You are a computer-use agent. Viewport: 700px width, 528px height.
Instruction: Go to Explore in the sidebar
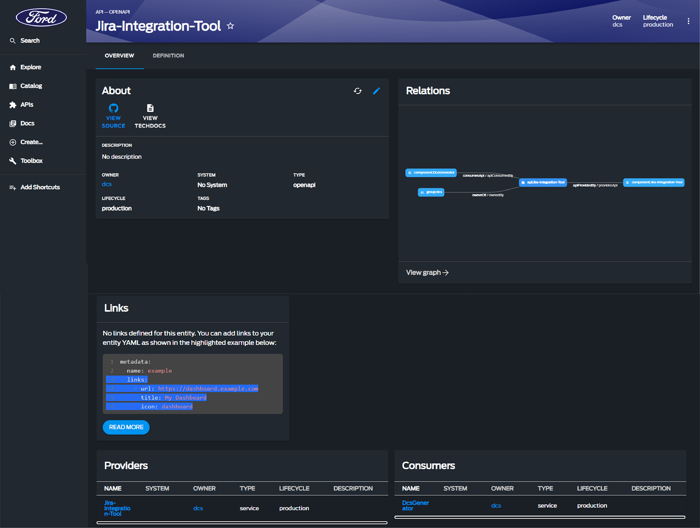click(x=25, y=67)
